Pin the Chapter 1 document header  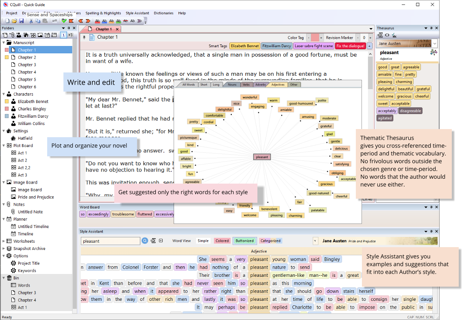click(84, 37)
